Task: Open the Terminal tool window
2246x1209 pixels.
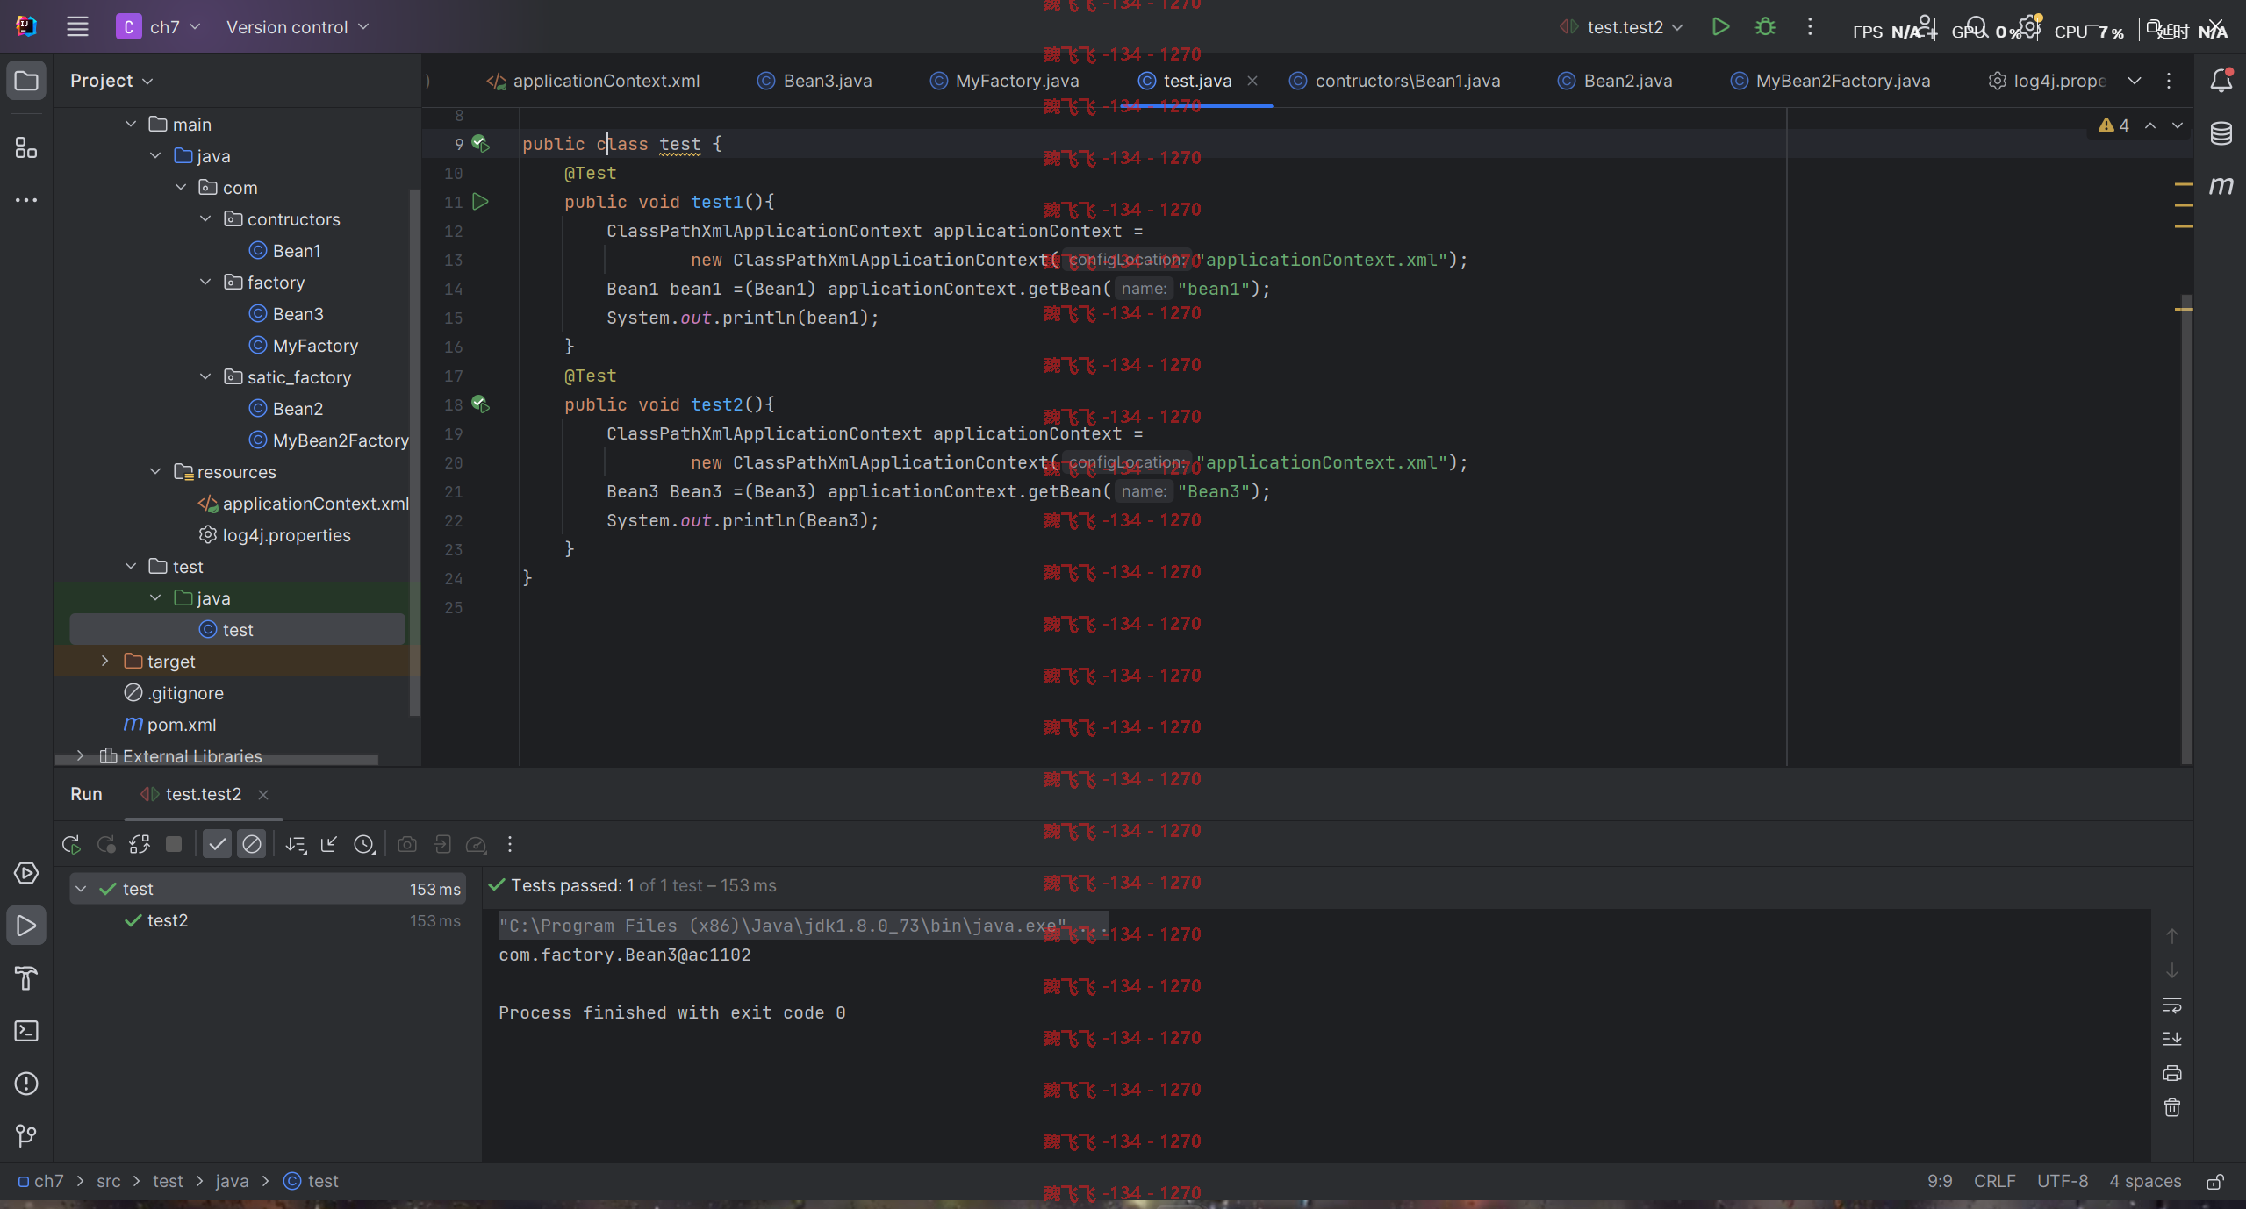Action: (26, 1031)
